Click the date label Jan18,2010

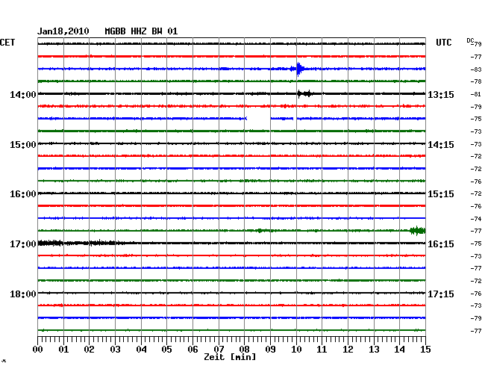[63, 31]
